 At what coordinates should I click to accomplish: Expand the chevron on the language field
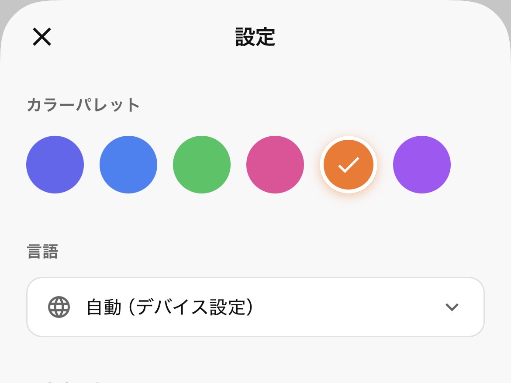pyautogui.click(x=452, y=307)
